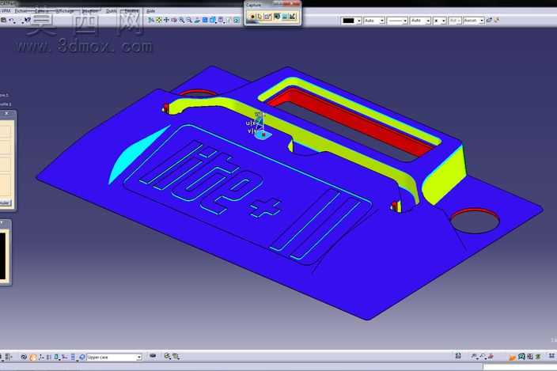Click the last icon in Capture toolbar
The width and height of the screenshot is (557, 371).
(x=293, y=17)
